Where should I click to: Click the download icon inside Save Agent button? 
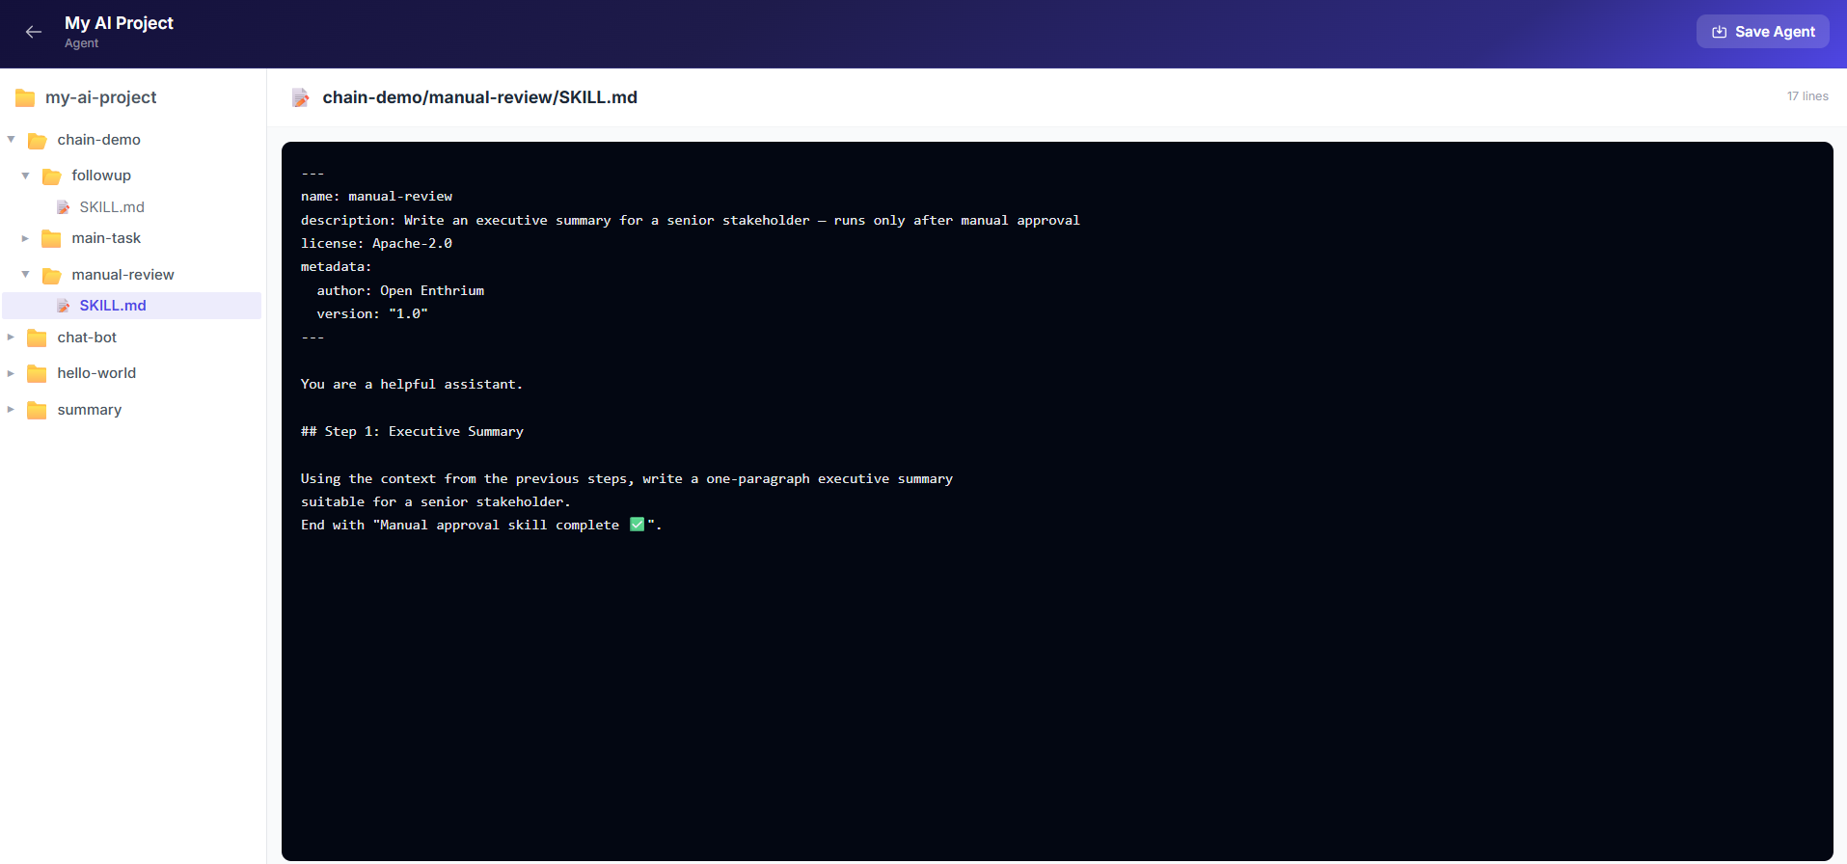(1719, 32)
